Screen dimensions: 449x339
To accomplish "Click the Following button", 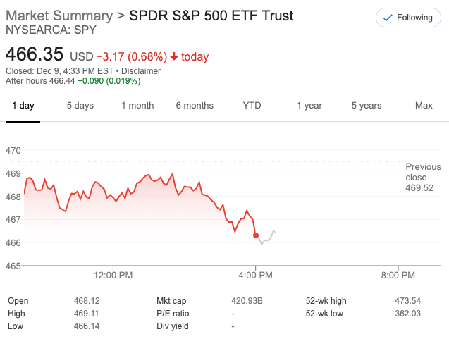I will point(407,18).
